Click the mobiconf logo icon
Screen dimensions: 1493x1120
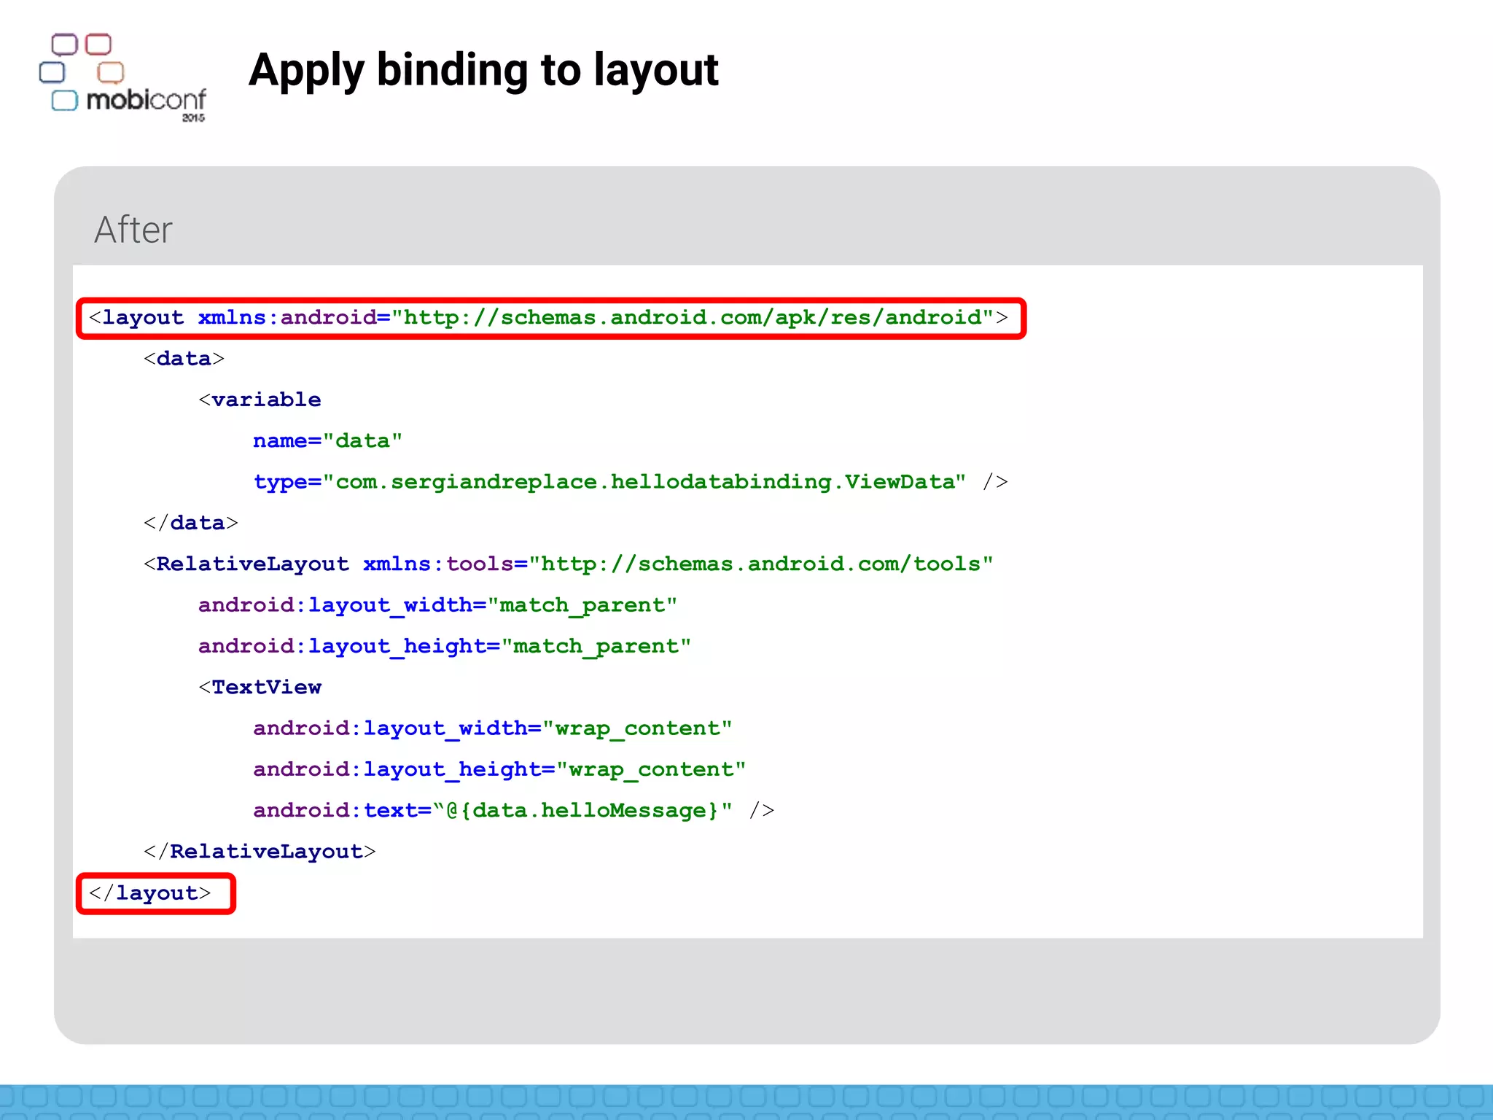(x=122, y=77)
